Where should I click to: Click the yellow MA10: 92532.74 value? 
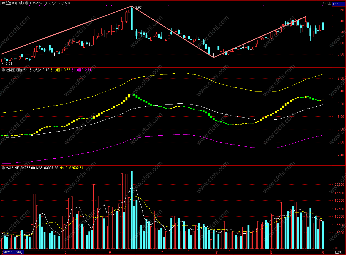[x=71, y=168]
